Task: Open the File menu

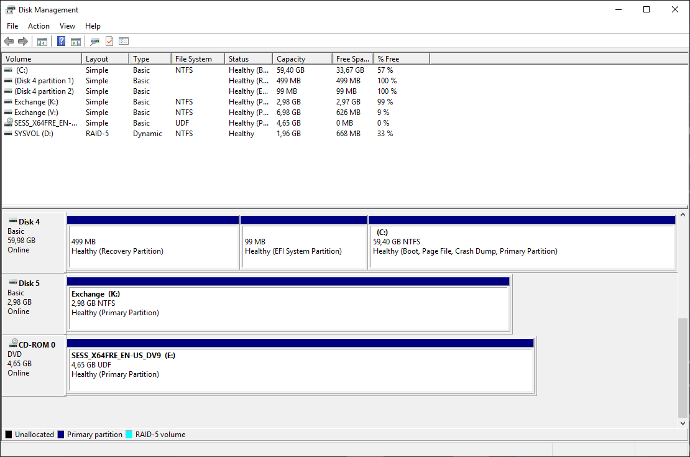Action: pos(12,26)
